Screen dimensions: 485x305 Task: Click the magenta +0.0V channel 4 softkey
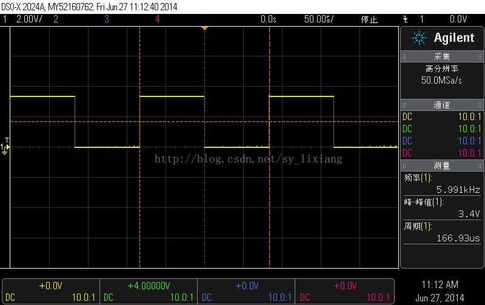click(x=344, y=292)
